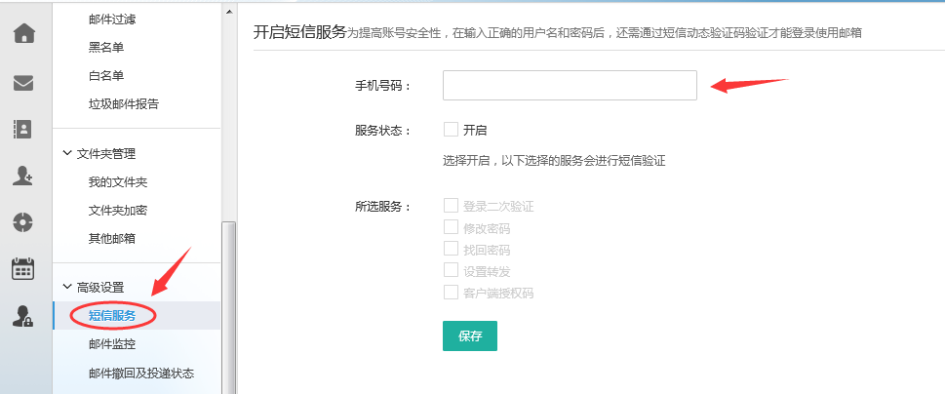The width and height of the screenshot is (945, 394).
Task: Click the 保存 button
Action: [470, 335]
